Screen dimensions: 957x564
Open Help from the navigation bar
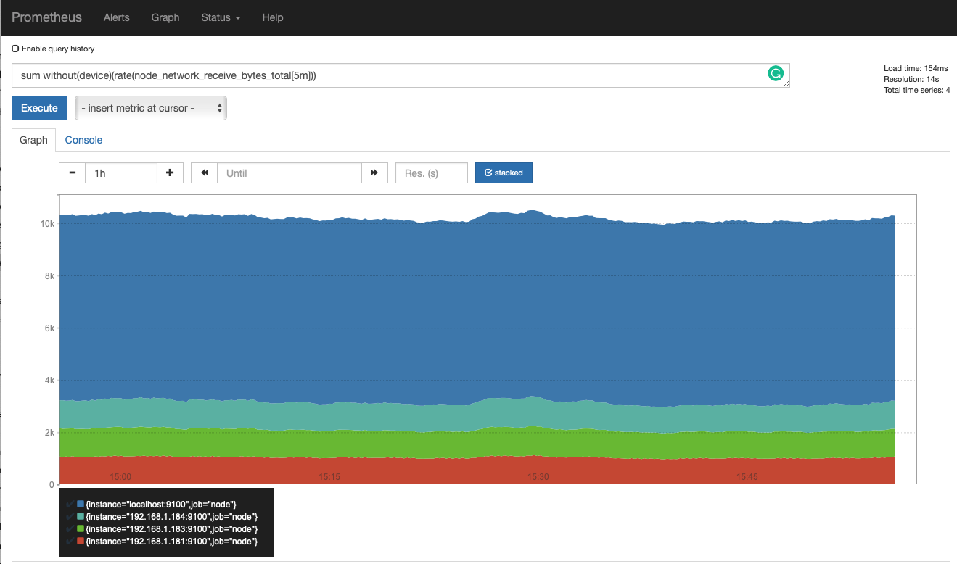[x=273, y=17]
